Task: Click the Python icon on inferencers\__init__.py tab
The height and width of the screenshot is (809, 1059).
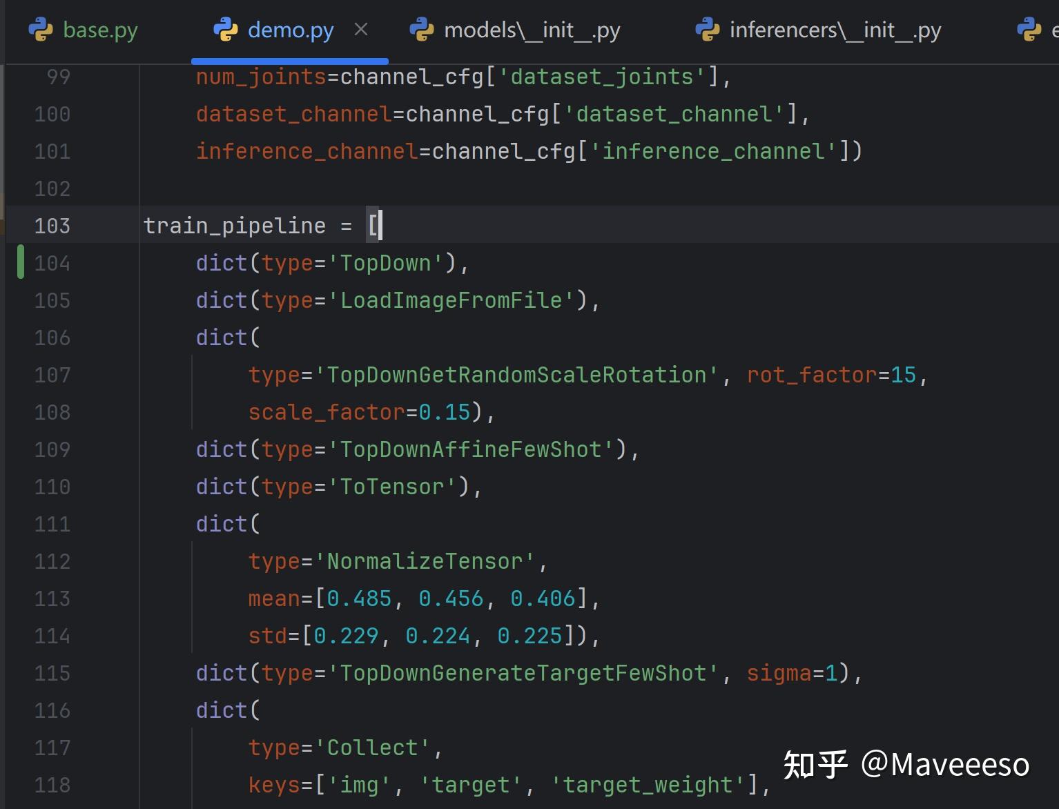Action: [x=708, y=29]
